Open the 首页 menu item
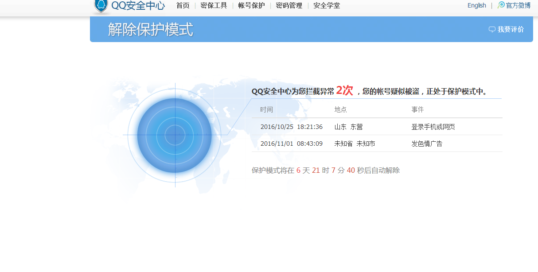This screenshot has width=538, height=272. [183, 5]
